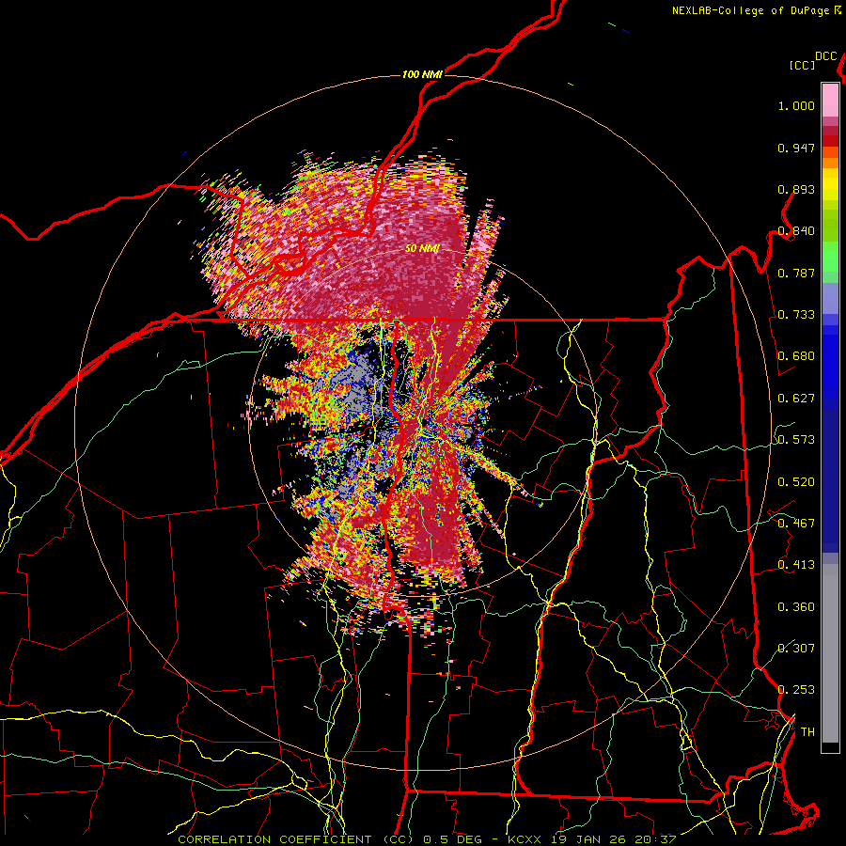
Task: Click the 20:37 timestamp text
Action: 655,839
